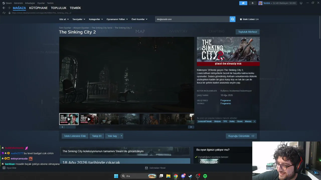
Task: Select the Korku tag
Action: (x=232, y=121)
